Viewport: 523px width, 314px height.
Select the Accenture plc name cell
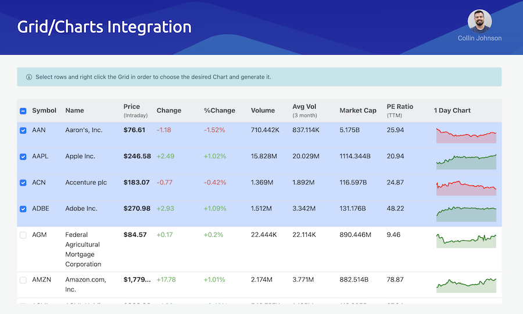[x=86, y=183]
